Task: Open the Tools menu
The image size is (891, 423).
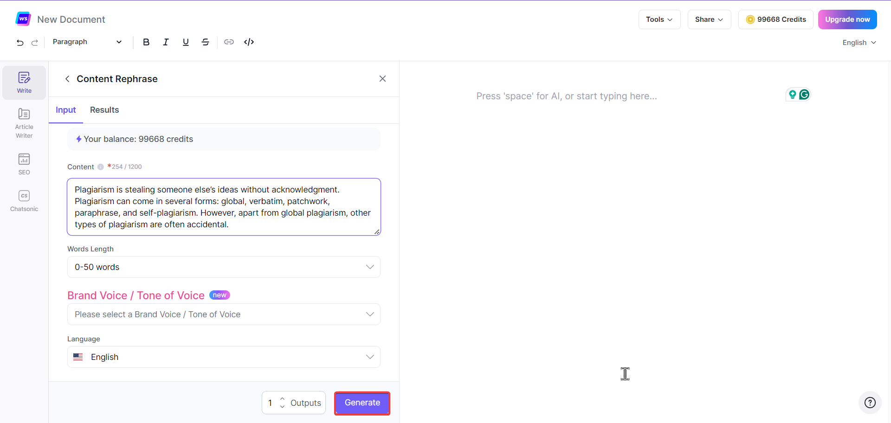Action: [659, 19]
